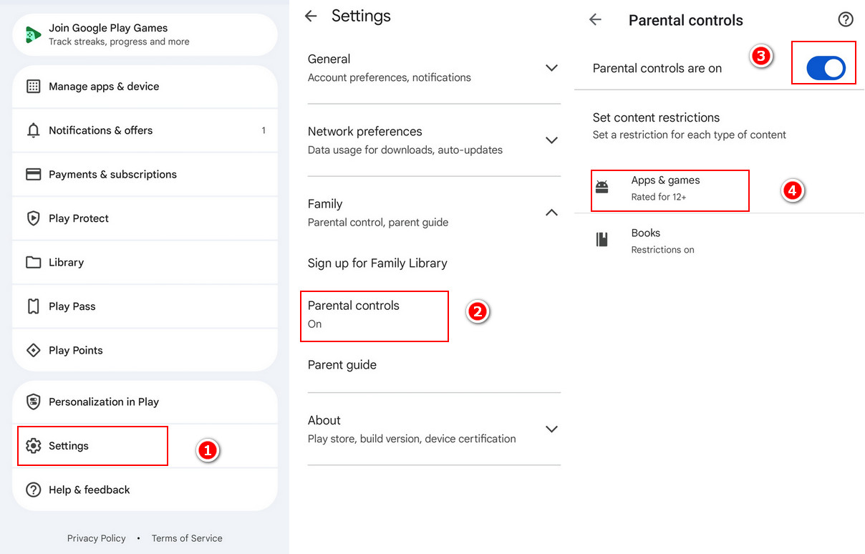The width and height of the screenshot is (865, 554).
Task: Open Books content restrictions
Action: coord(719,240)
